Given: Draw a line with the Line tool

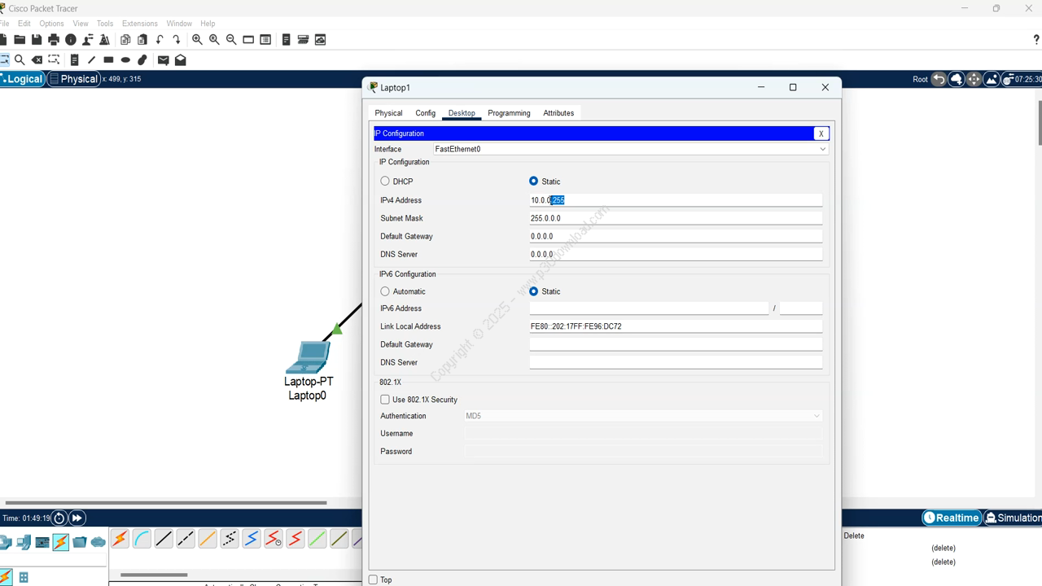Looking at the screenshot, I should [x=91, y=59].
